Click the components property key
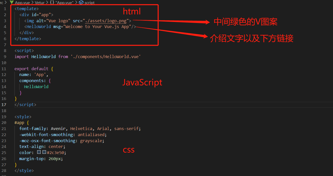Screen dimensions: 333x176 [x=31, y=81]
